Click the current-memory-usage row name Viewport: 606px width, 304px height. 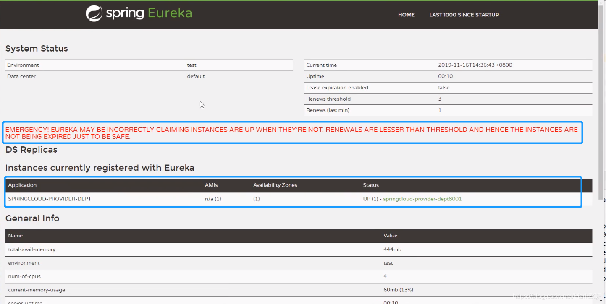click(x=37, y=290)
